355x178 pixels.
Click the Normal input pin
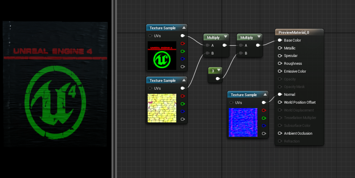(x=280, y=94)
